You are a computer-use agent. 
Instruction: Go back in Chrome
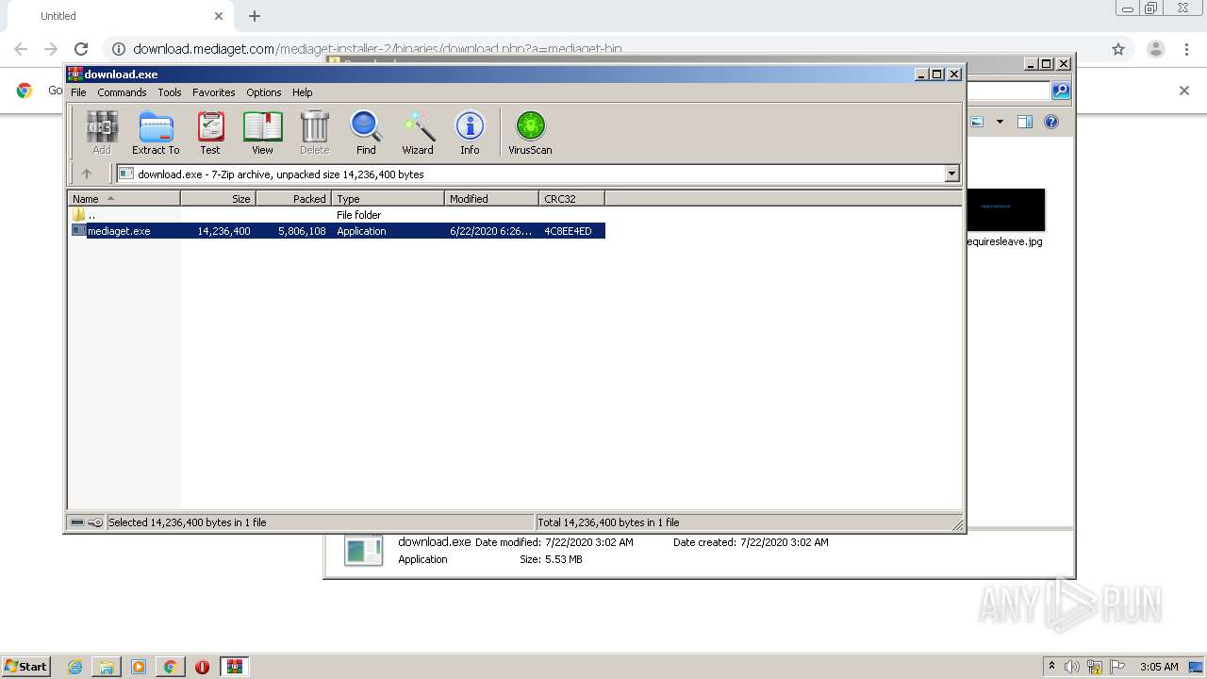pyautogui.click(x=21, y=49)
